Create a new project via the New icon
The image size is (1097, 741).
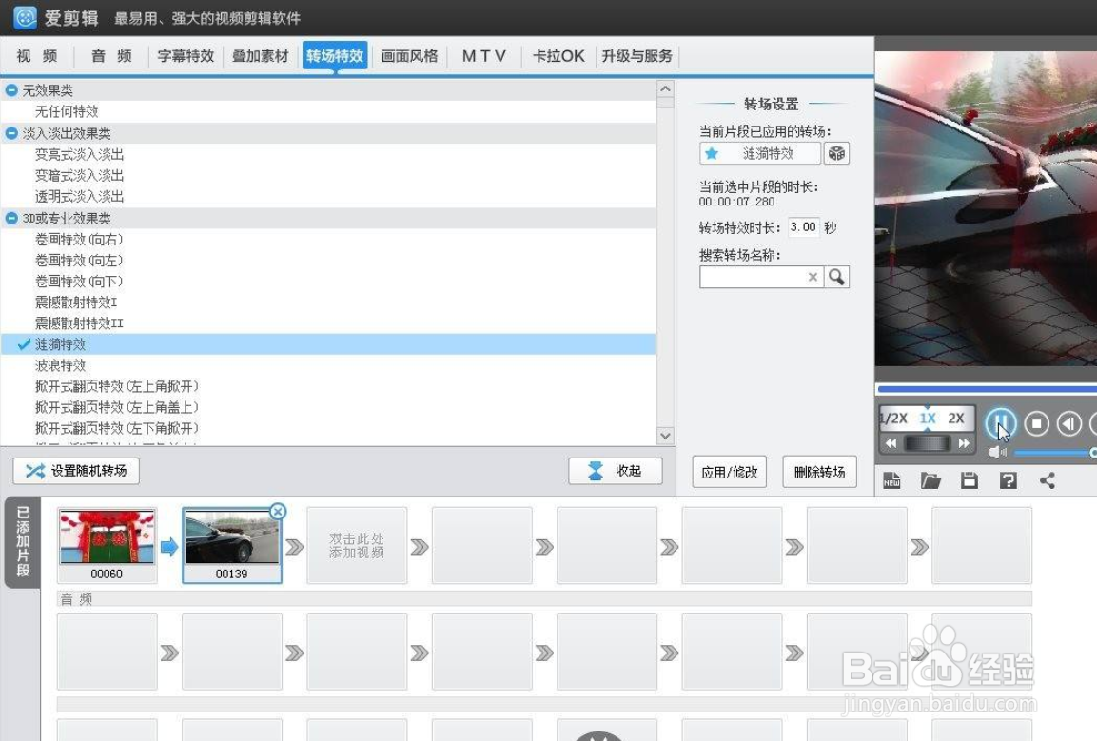tap(891, 480)
